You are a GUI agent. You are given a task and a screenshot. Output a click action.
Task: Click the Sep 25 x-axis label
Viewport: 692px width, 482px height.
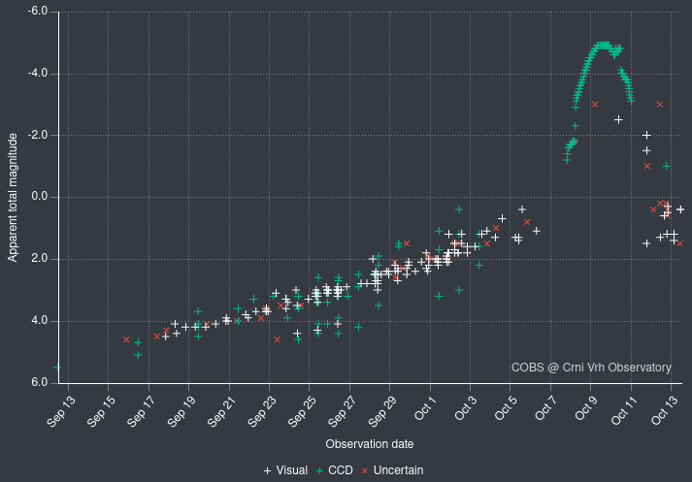[x=302, y=411]
